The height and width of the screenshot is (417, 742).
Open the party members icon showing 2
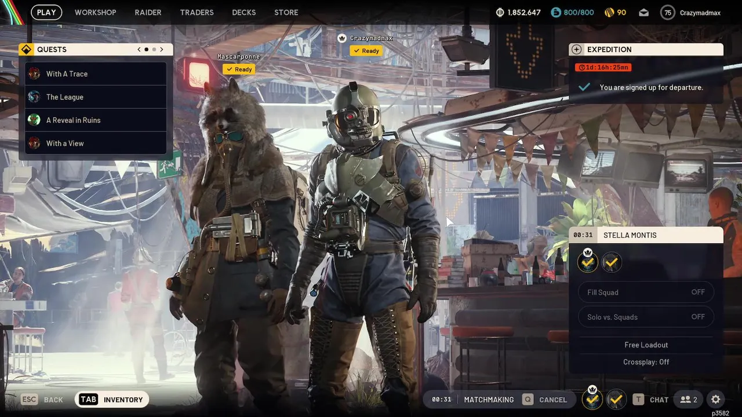pyautogui.click(x=688, y=400)
